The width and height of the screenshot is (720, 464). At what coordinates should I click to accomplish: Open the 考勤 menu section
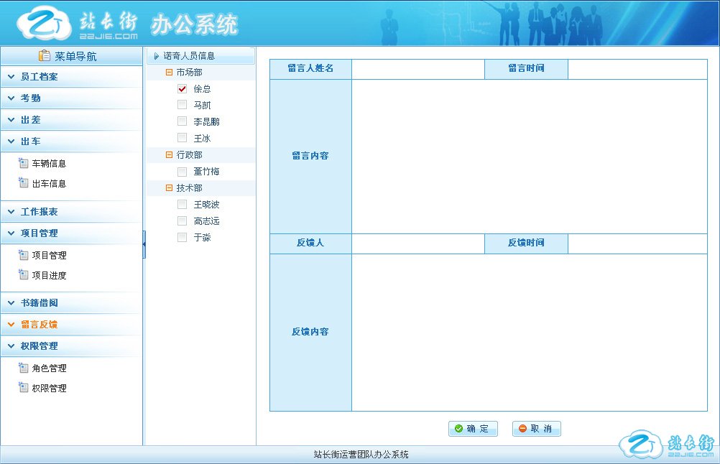[x=30, y=98]
